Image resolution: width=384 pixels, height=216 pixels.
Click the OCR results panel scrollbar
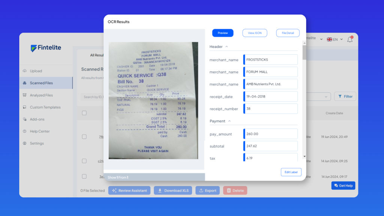(304, 53)
